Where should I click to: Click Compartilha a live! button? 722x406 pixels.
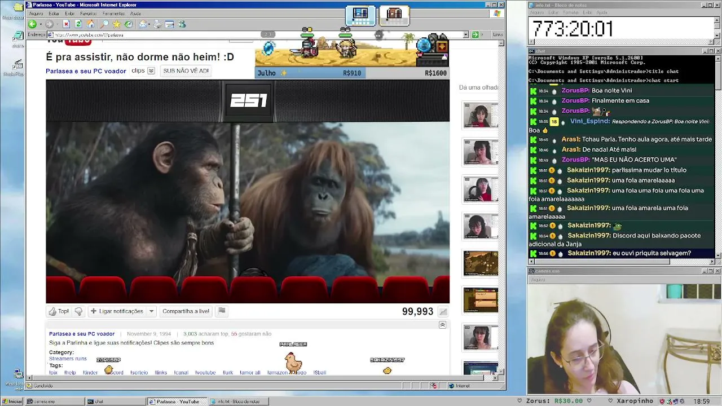click(x=186, y=311)
